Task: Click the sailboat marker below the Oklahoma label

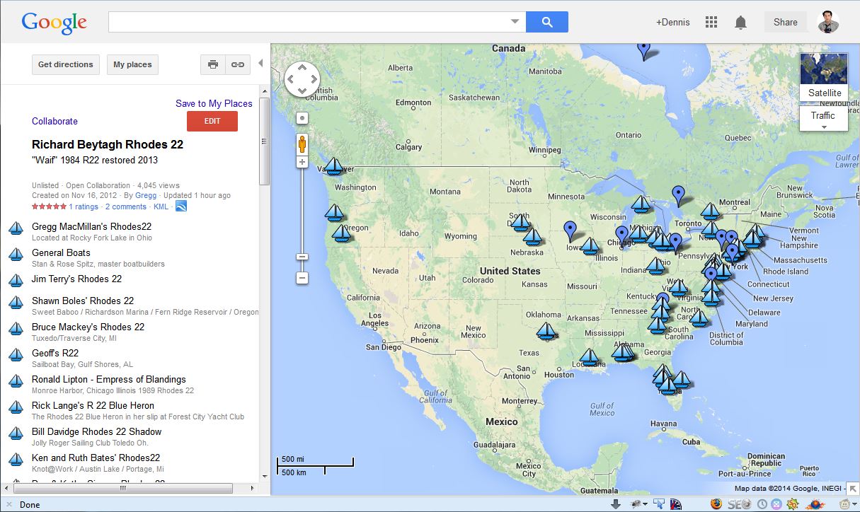Action: [546, 331]
